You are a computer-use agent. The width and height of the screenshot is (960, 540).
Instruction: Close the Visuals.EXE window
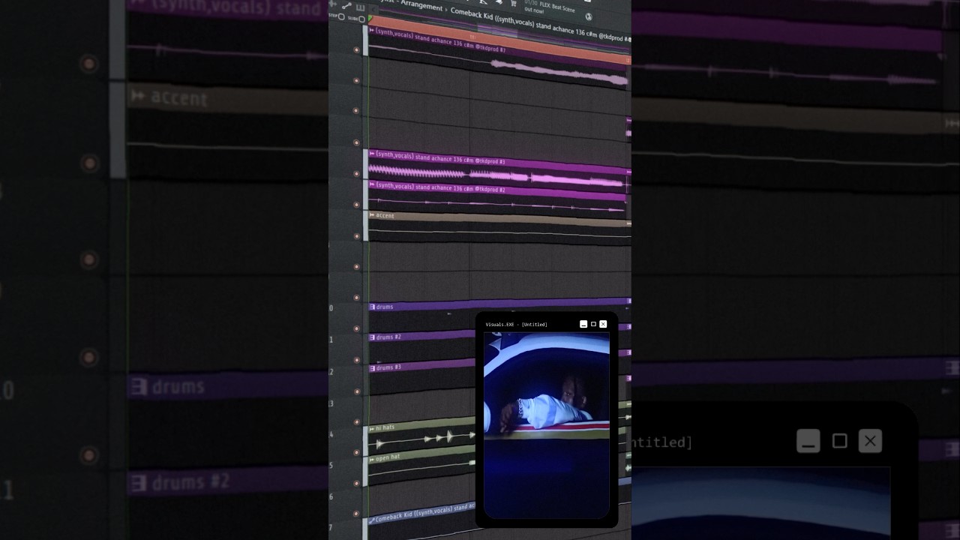(x=603, y=324)
